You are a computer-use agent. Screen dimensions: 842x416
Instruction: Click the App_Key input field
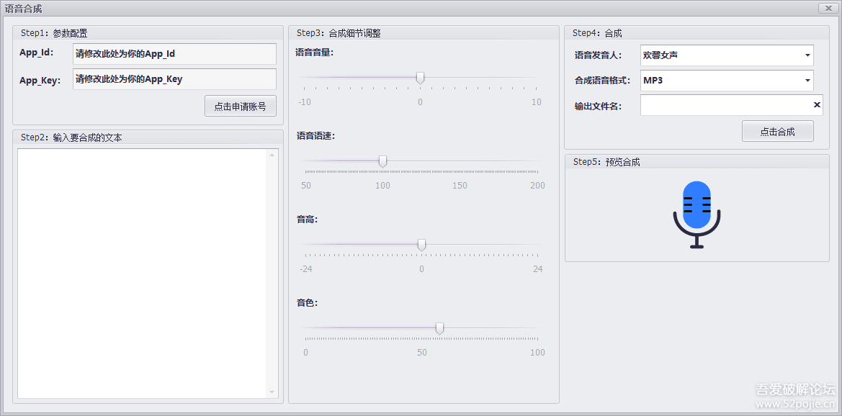[x=174, y=79]
